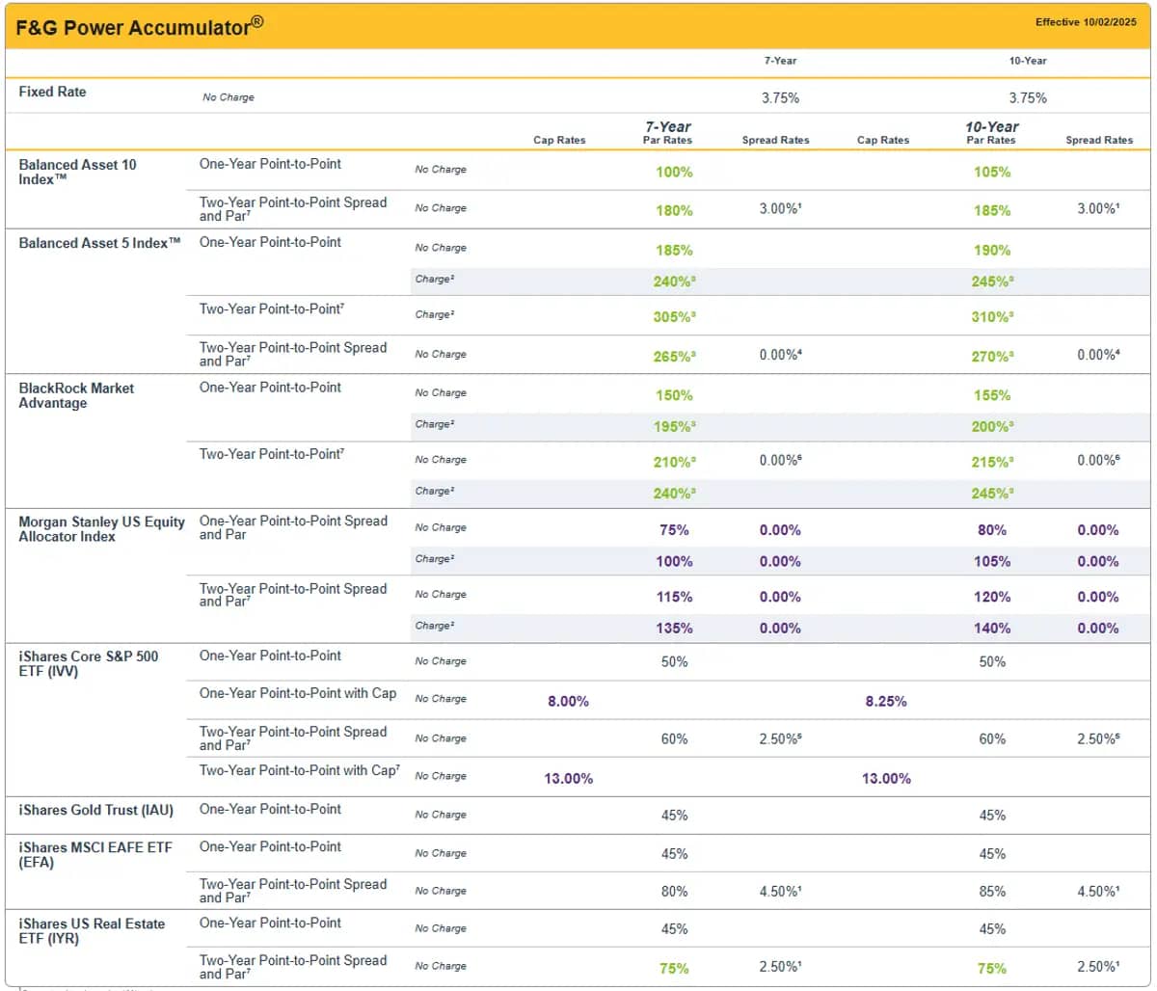Select the iShares Core S&P 500 ETF (IVV) label
This screenshot has width=1157, height=991.
(89, 663)
